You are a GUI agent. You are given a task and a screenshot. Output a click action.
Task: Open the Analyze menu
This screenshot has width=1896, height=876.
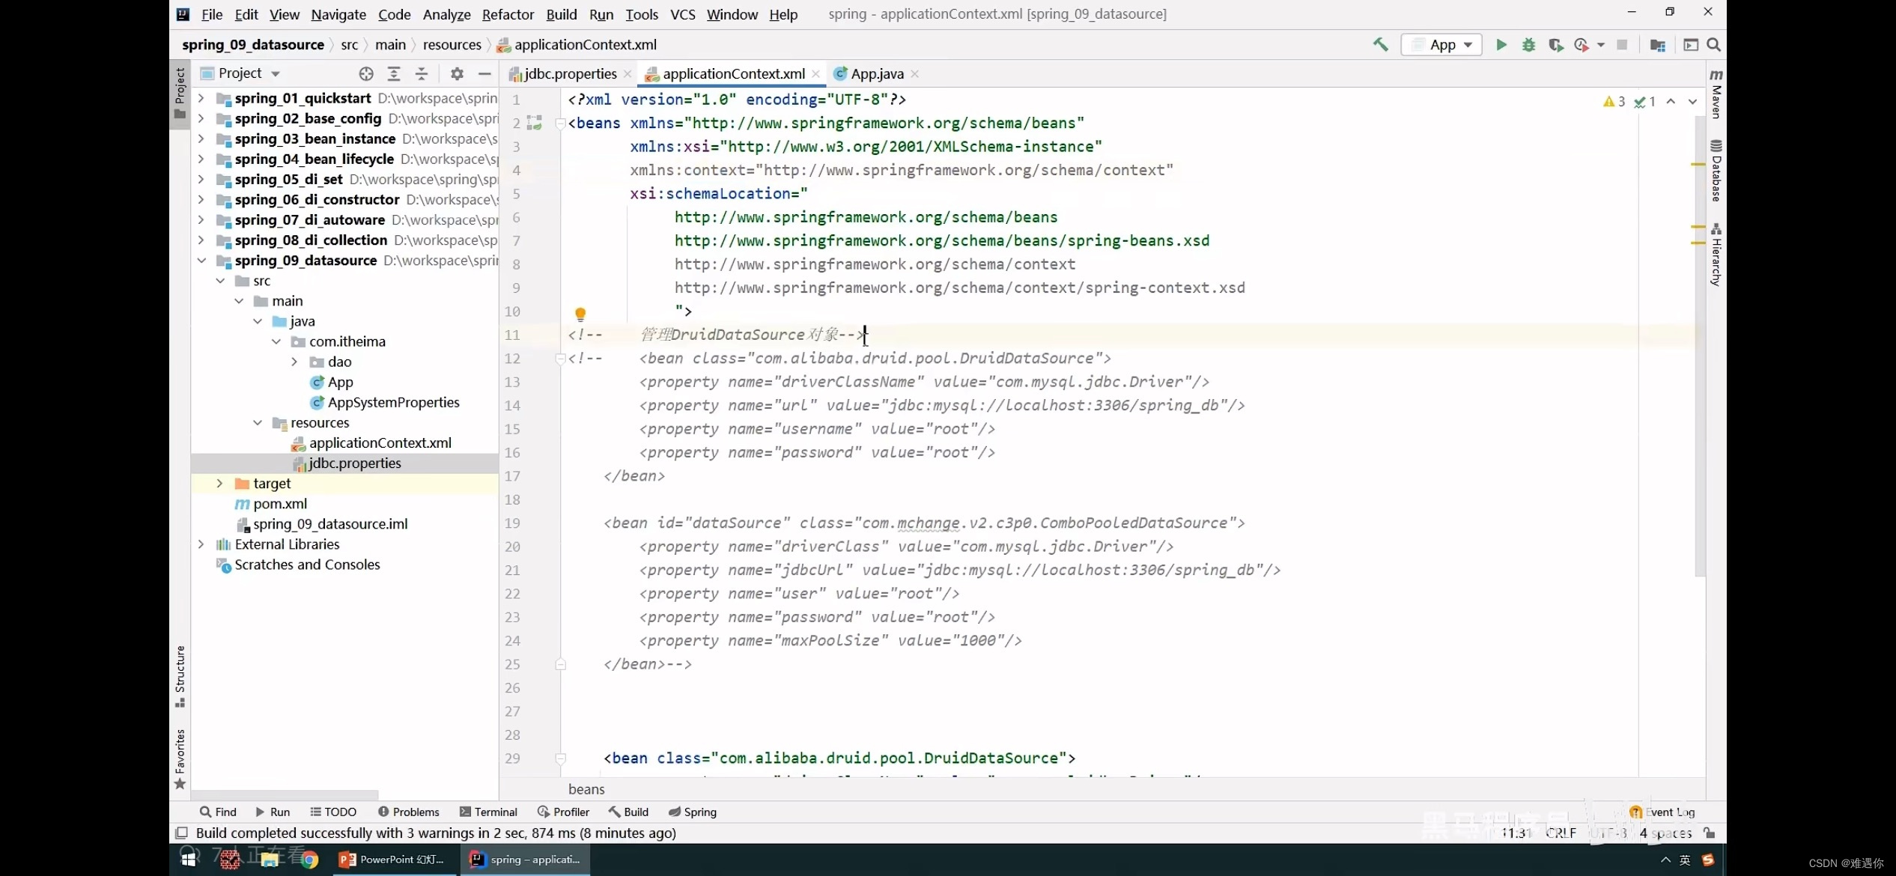pyautogui.click(x=446, y=14)
